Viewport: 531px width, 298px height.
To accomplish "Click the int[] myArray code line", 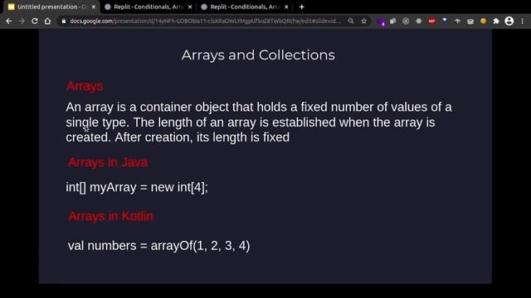I will coord(137,187).
